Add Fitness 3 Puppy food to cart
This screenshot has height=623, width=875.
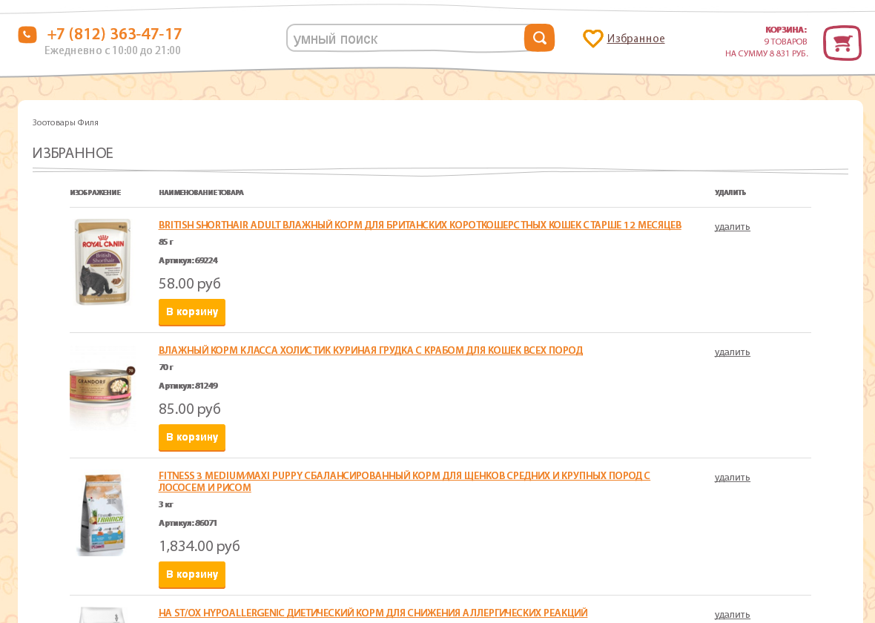click(x=192, y=575)
